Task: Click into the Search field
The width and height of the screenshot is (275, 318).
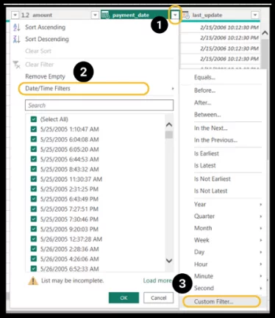Action: click(x=99, y=105)
